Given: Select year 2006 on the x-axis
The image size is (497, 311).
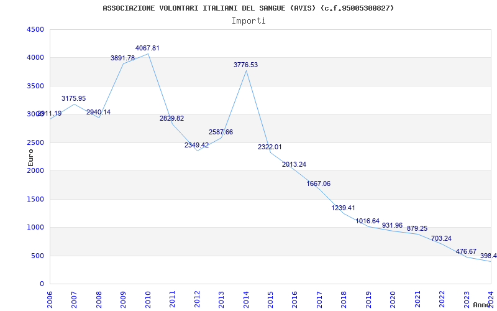Looking at the screenshot, I should coord(50,299).
